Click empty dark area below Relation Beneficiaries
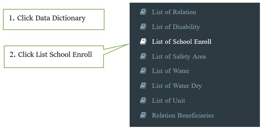Screen dimensions: 262x129 point(195,123)
